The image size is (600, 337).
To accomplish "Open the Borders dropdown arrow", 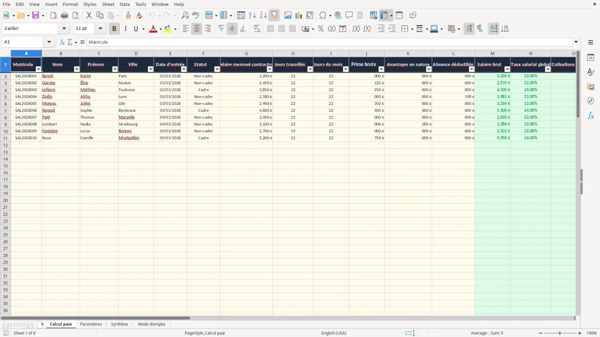I will pos(411,29).
